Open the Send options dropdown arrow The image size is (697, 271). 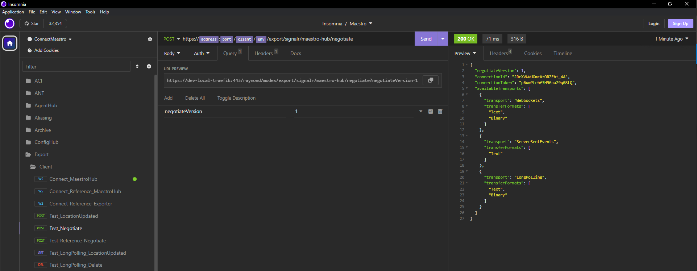[443, 39]
